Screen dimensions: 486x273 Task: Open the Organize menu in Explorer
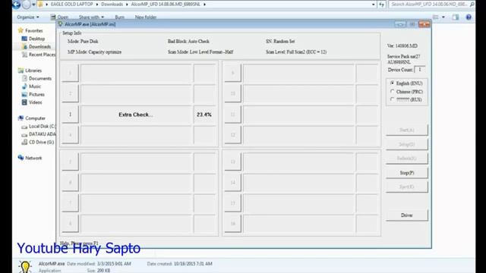coord(28,17)
